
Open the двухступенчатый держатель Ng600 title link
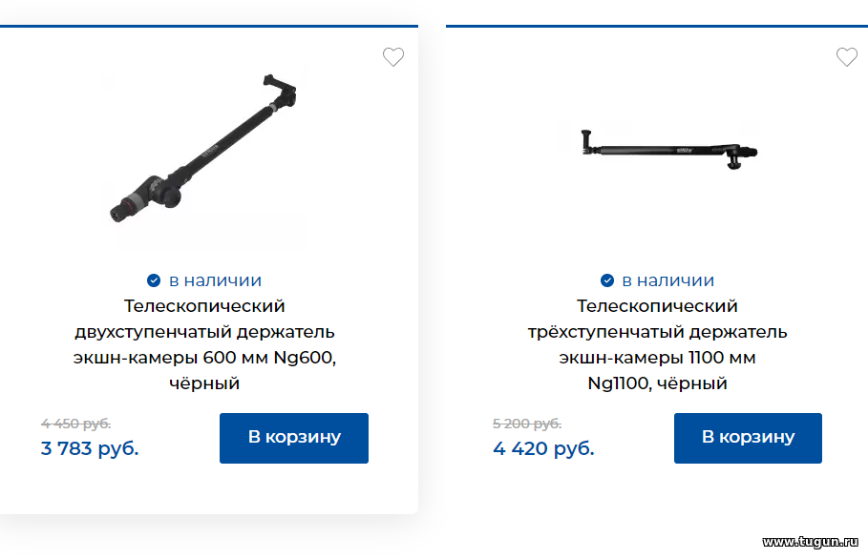(204, 344)
